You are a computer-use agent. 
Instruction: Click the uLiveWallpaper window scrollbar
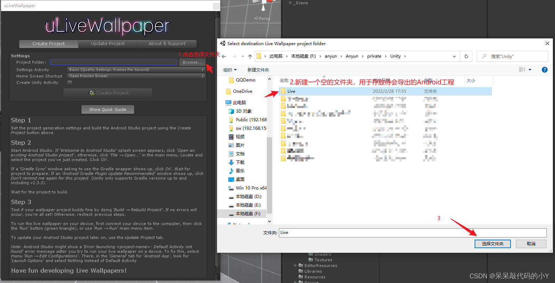pos(217,142)
